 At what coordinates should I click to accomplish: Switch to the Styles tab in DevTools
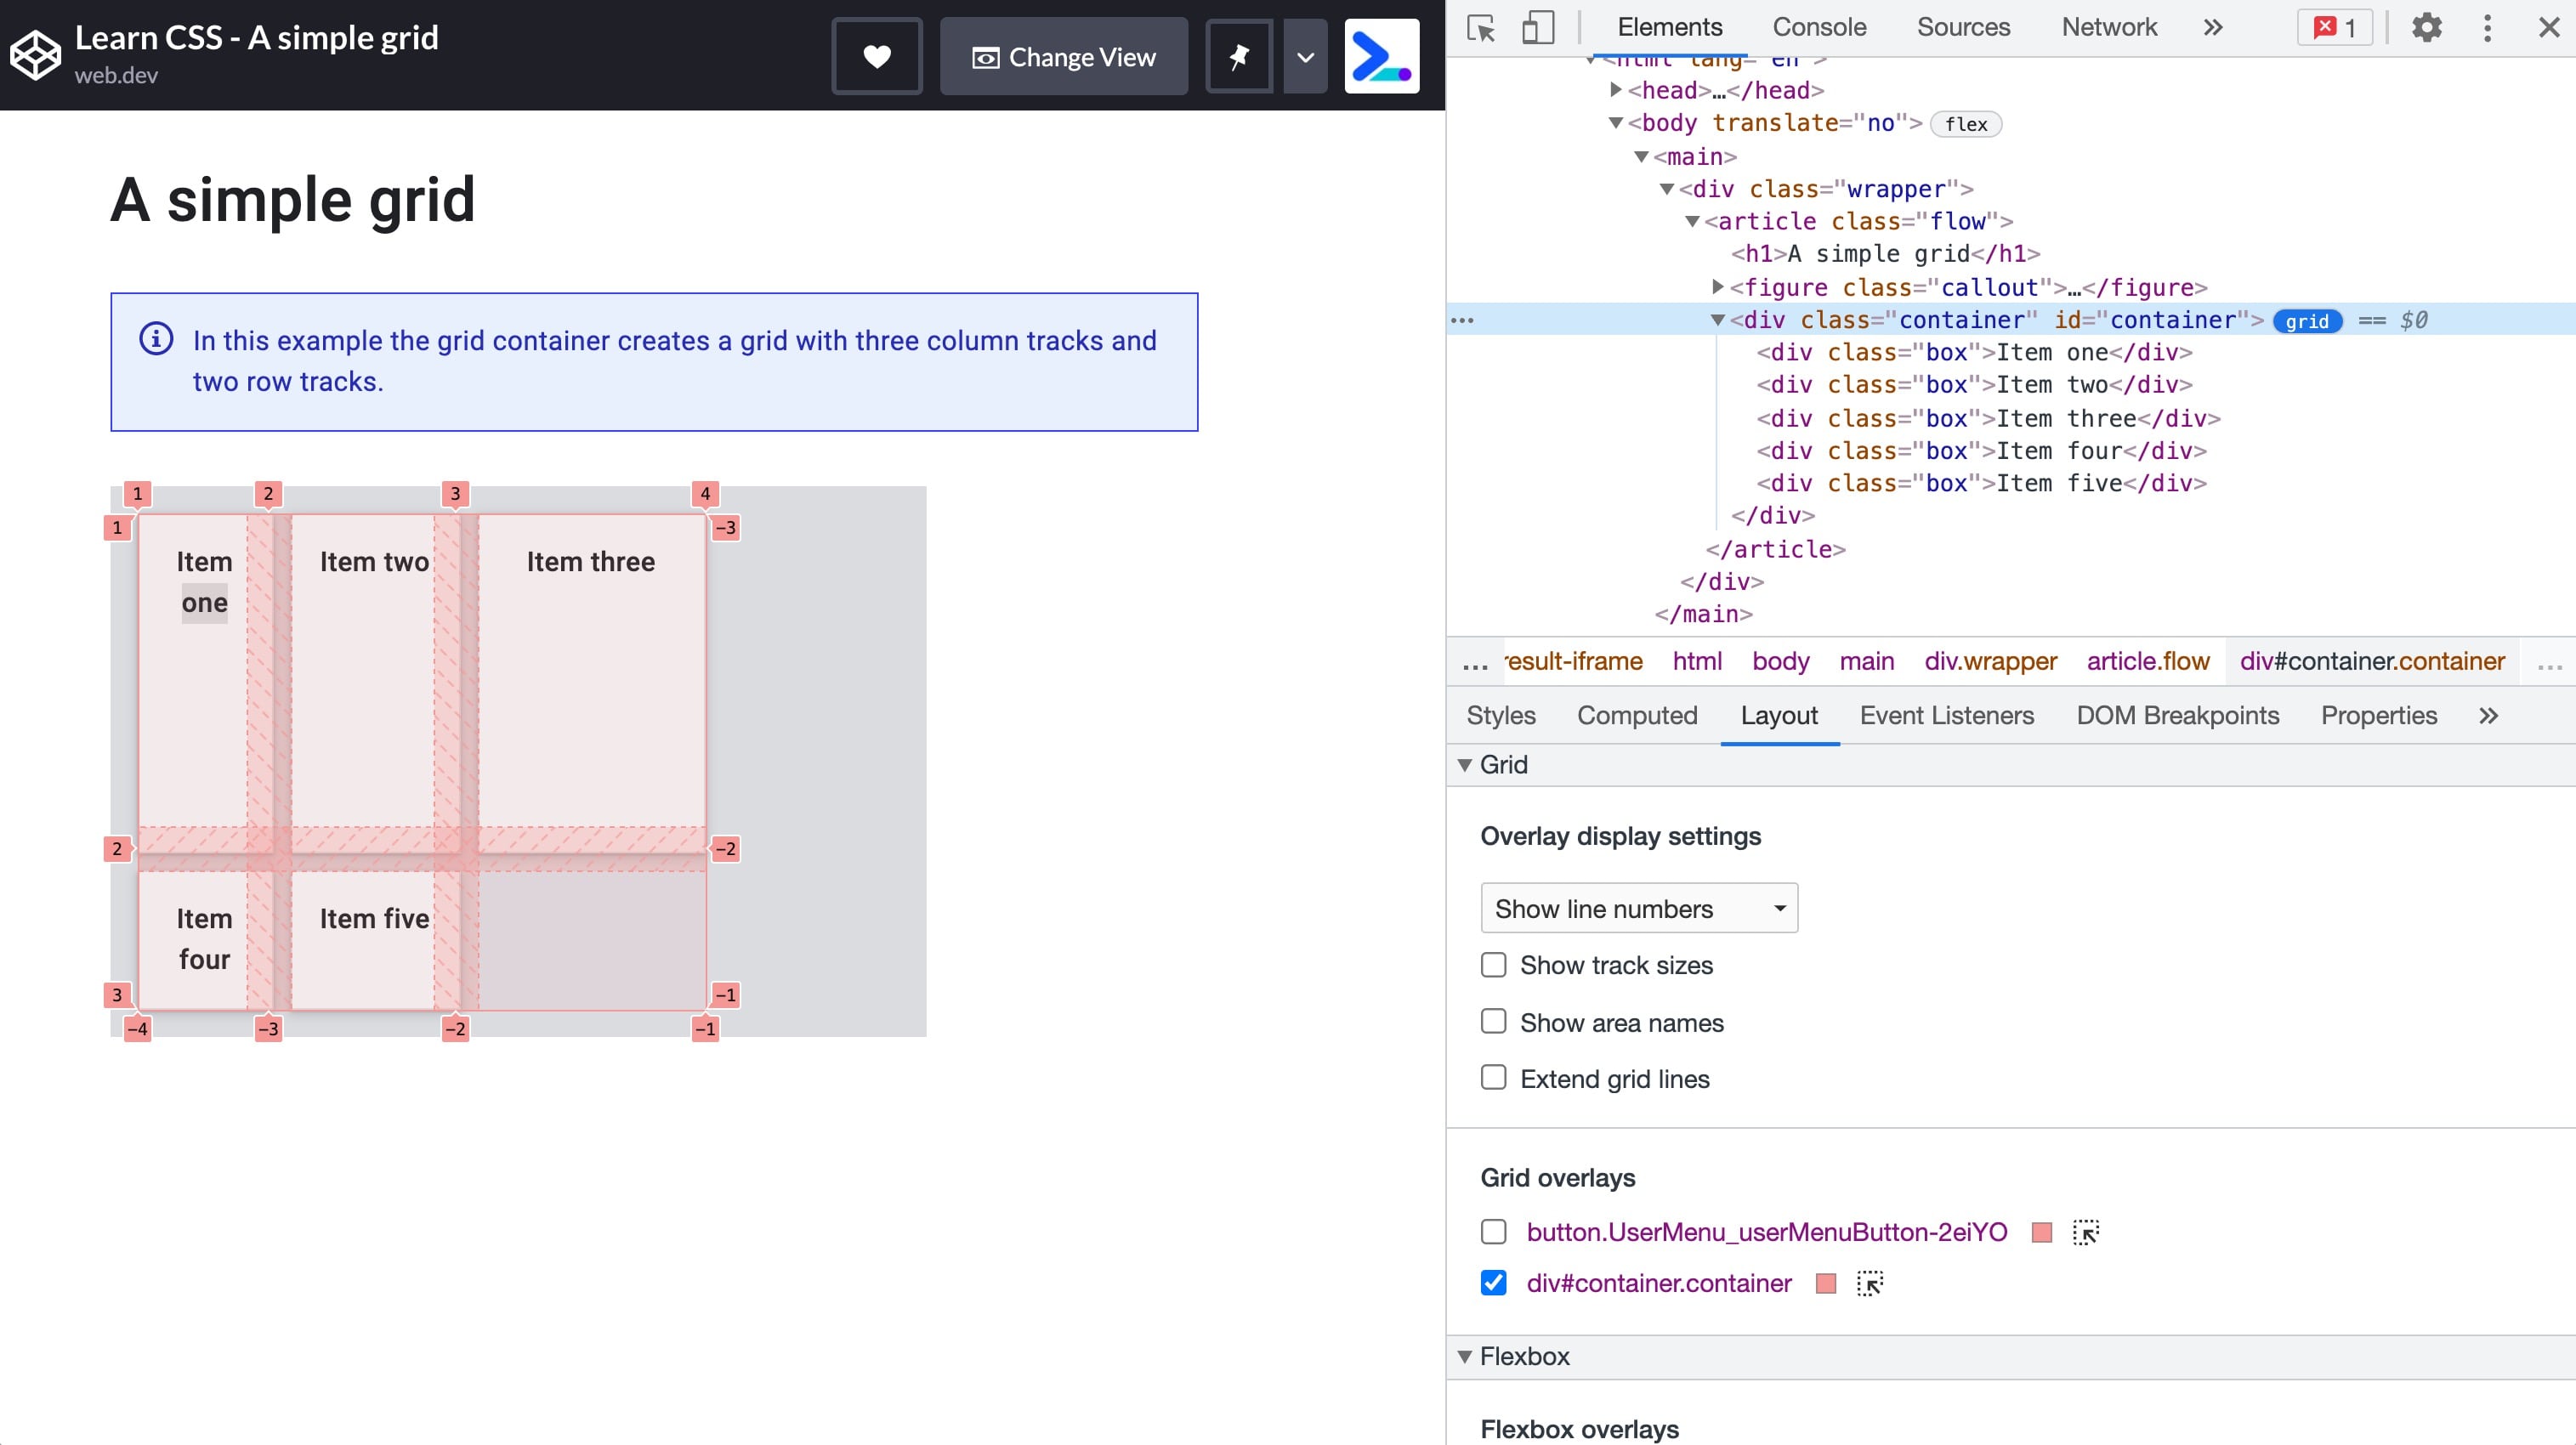coord(1501,717)
